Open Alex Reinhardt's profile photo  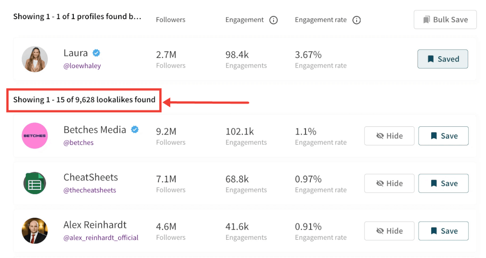tap(35, 231)
